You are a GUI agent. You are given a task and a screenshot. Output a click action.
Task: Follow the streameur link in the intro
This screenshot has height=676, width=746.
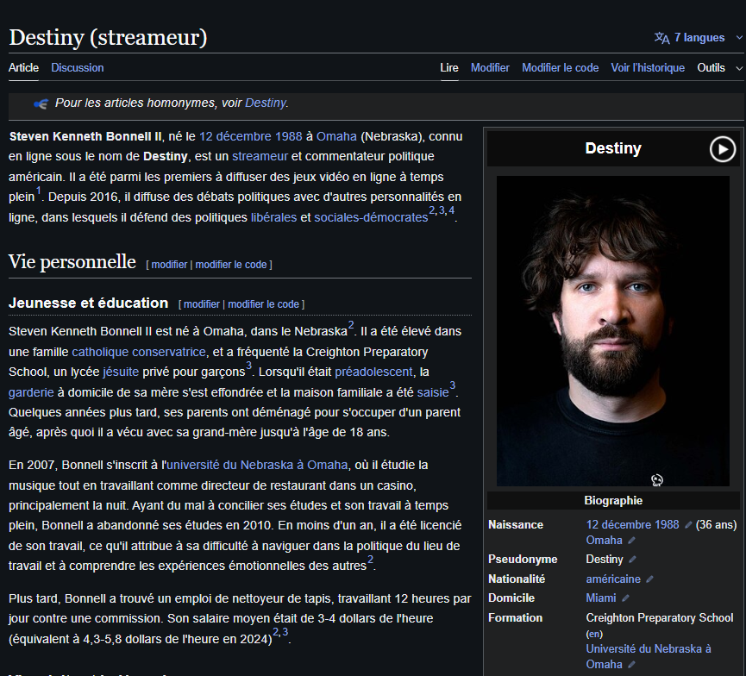[x=260, y=156]
